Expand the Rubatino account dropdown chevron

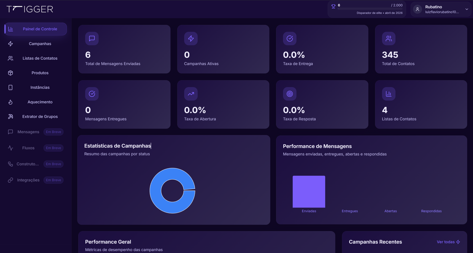coord(467,9)
